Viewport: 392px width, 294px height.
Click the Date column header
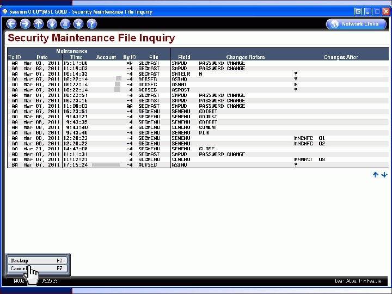42,57
